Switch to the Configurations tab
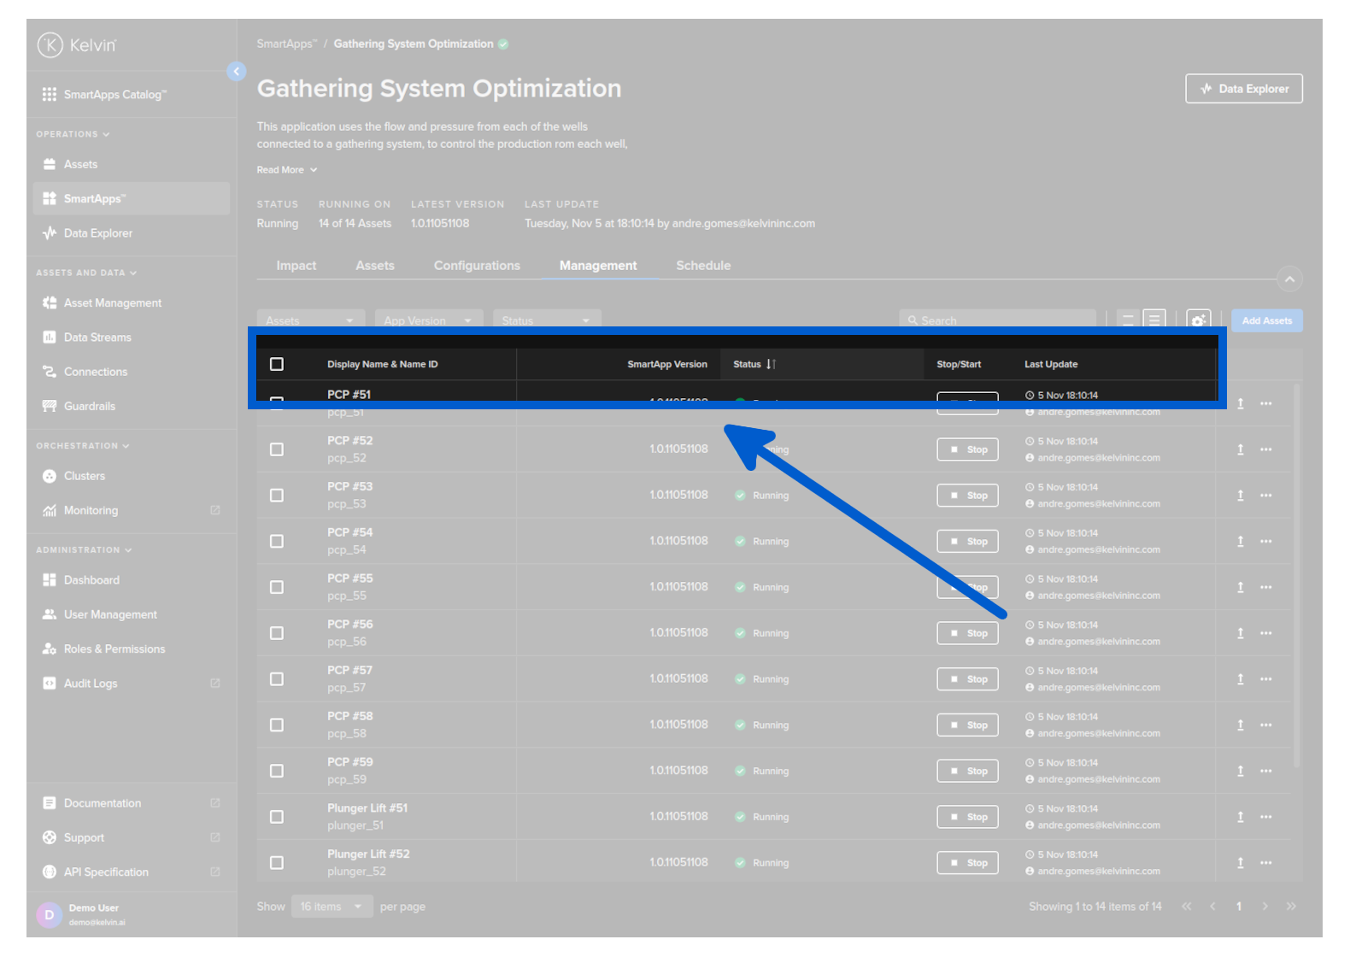Image resolution: width=1350 pixels, height=957 pixels. 477,266
